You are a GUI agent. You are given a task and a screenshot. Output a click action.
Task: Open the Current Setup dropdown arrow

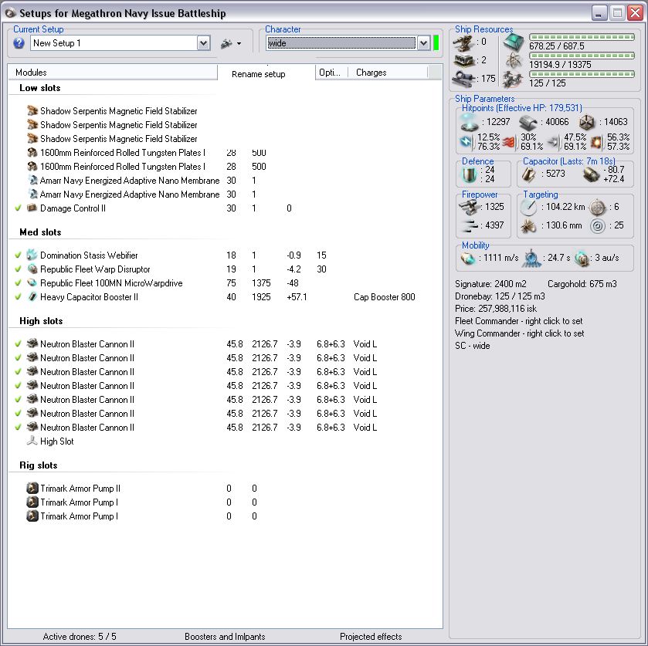click(x=203, y=43)
